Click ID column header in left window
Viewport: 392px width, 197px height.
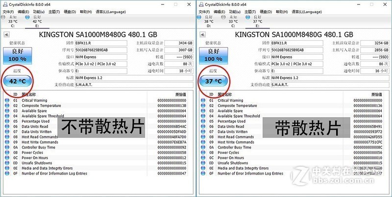tap(15, 94)
